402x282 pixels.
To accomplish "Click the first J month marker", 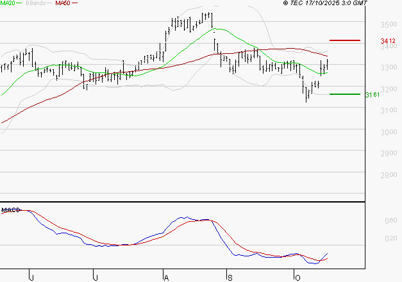I will [31, 278].
